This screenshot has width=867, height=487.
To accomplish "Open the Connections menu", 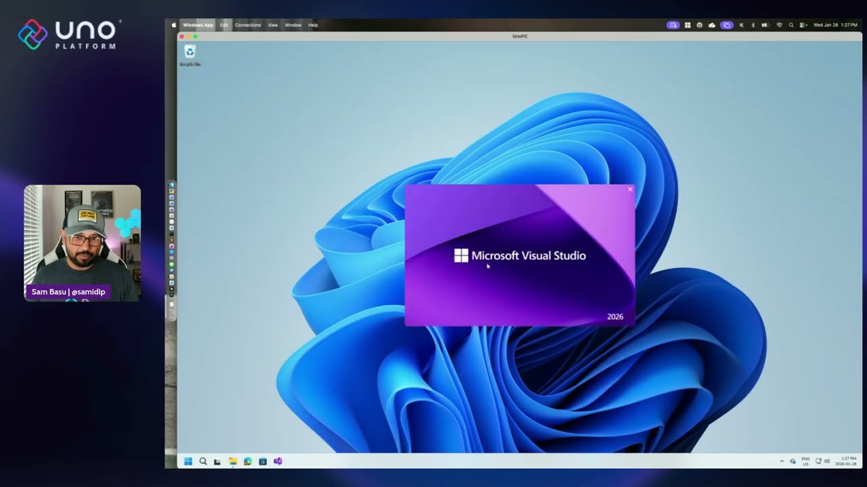I will point(248,25).
